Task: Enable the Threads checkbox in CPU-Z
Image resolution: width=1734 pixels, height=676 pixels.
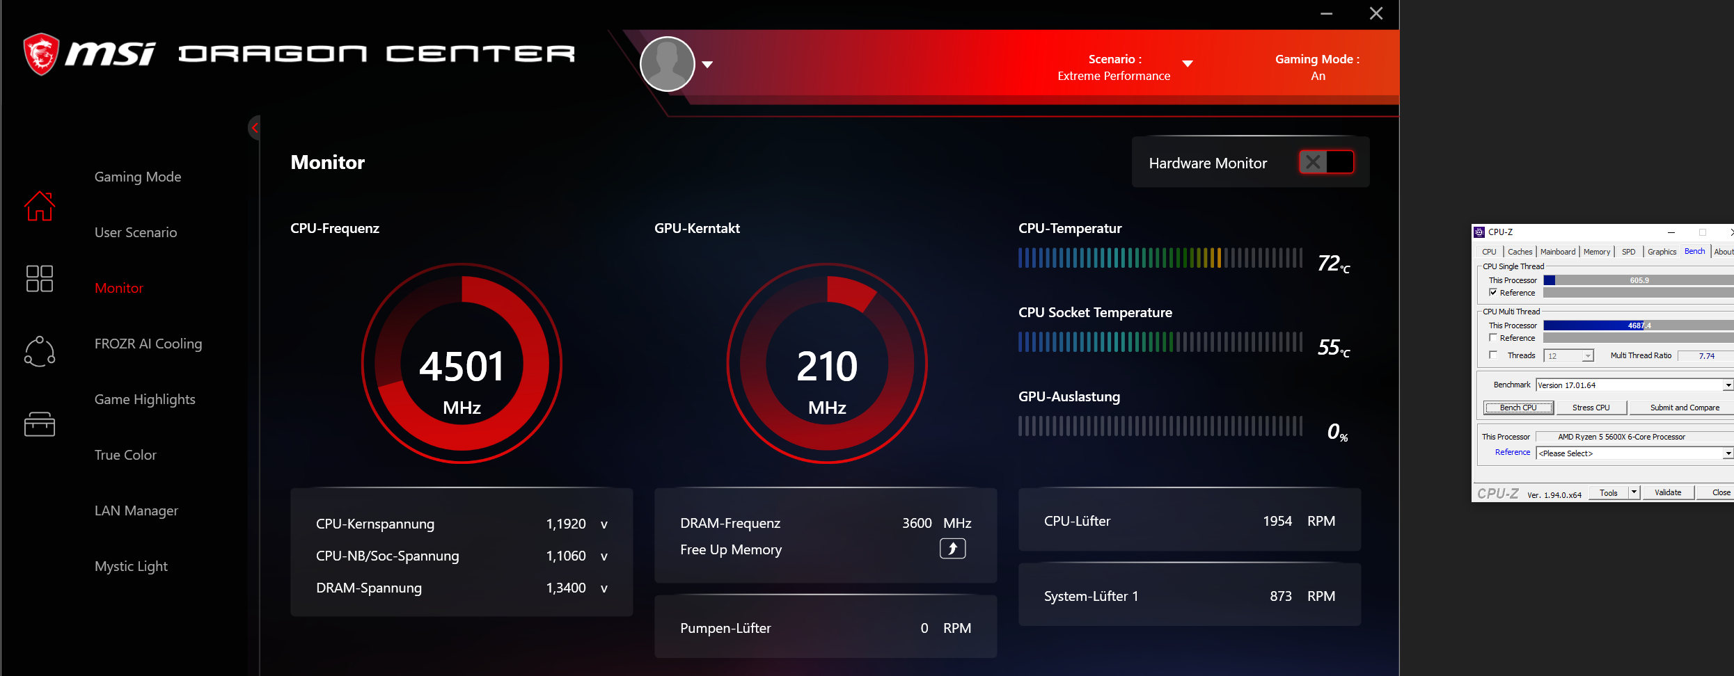Action: tap(1493, 355)
